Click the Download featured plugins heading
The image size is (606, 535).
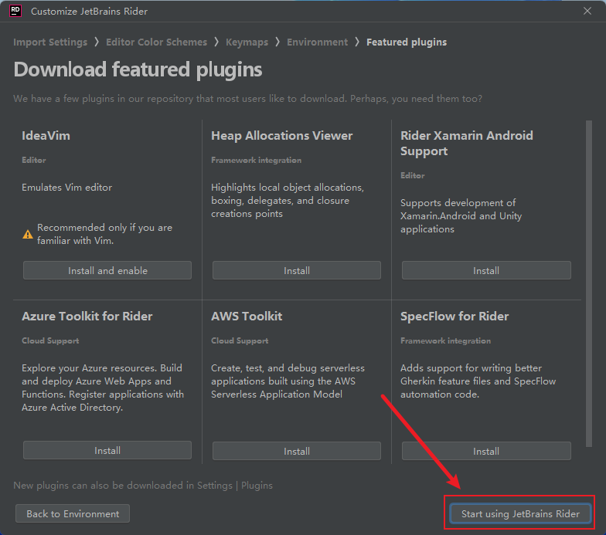[x=138, y=69]
